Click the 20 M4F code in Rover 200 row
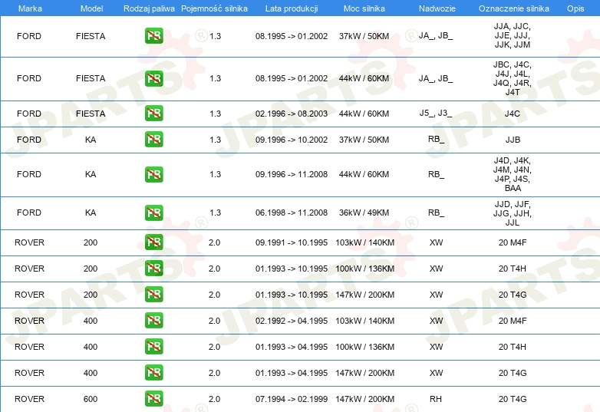The height and width of the screenshot is (412, 600). click(x=513, y=242)
